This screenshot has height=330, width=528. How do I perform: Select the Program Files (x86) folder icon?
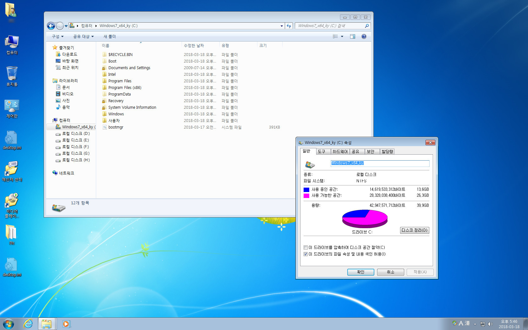pyautogui.click(x=104, y=87)
